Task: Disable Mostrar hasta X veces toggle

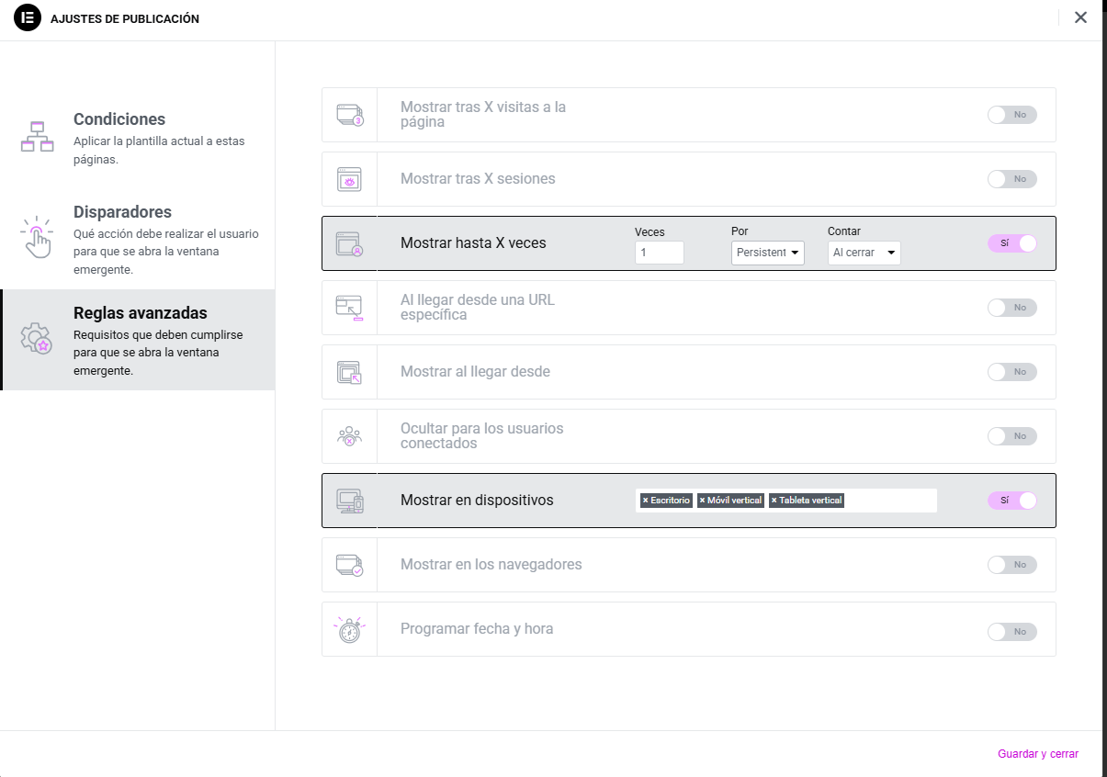Action: tap(1011, 243)
